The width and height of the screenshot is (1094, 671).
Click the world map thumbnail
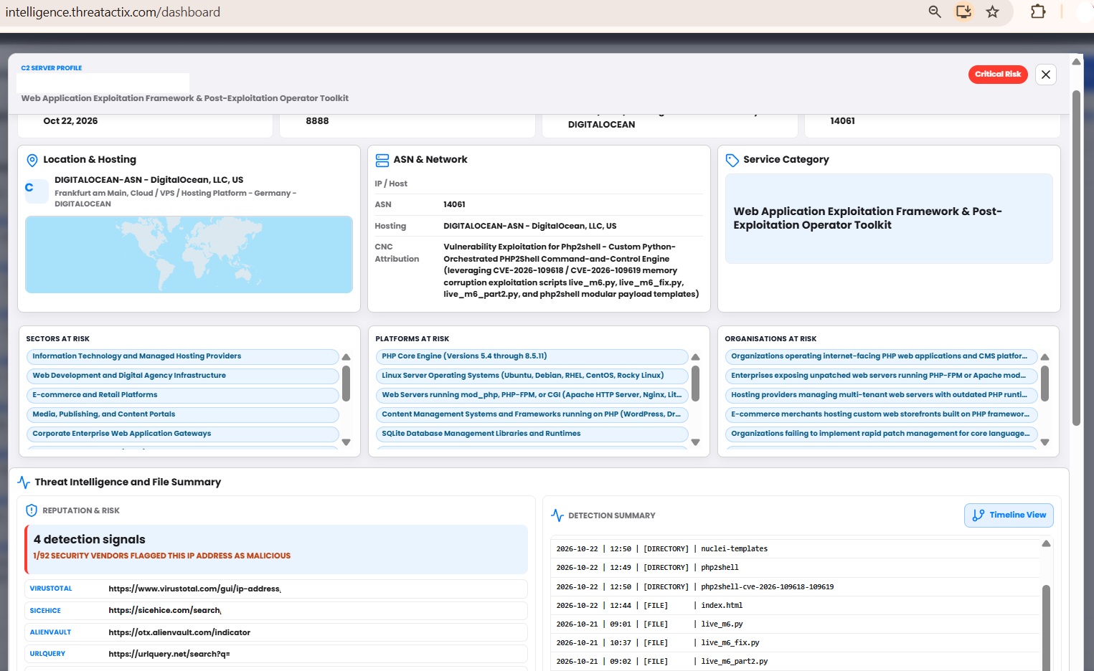point(189,254)
